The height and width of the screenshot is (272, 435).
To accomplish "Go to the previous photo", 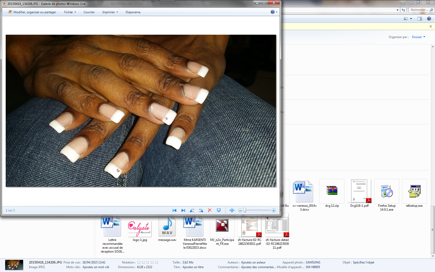I will (x=175, y=210).
